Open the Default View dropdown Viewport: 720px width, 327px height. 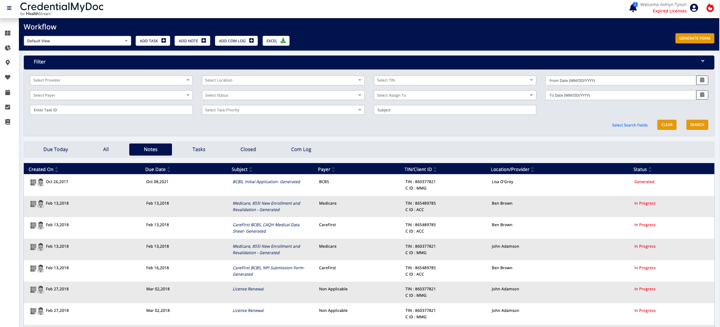[77, 41]
